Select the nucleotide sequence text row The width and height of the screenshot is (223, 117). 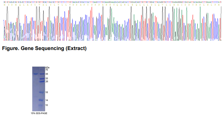[x=112, y=2]
